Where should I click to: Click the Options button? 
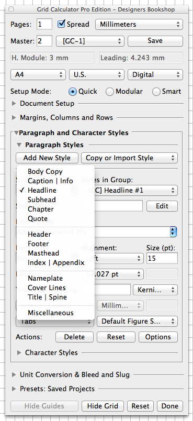pyautogui.click(x=158, y=337)
